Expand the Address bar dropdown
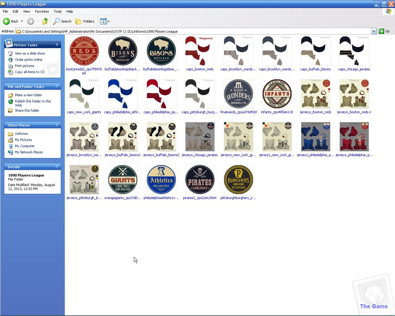The image size is (395, 316). (x=374, y=31)
